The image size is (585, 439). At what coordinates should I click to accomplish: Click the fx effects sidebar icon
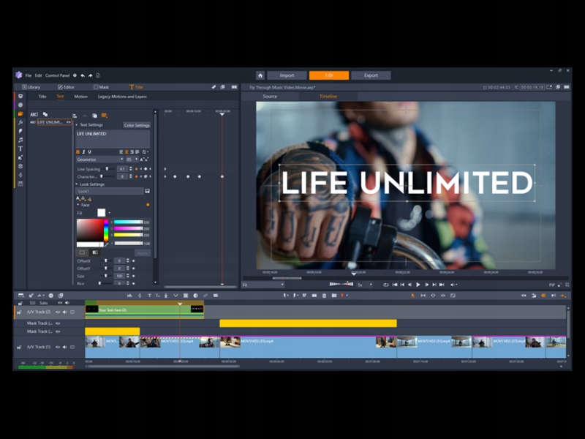[x=20, y=122]
